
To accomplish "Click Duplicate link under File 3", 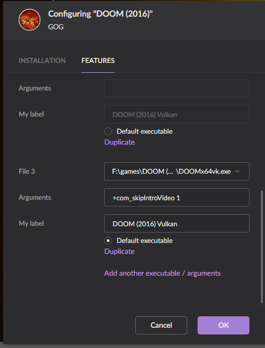I will [x=119, y=251].
